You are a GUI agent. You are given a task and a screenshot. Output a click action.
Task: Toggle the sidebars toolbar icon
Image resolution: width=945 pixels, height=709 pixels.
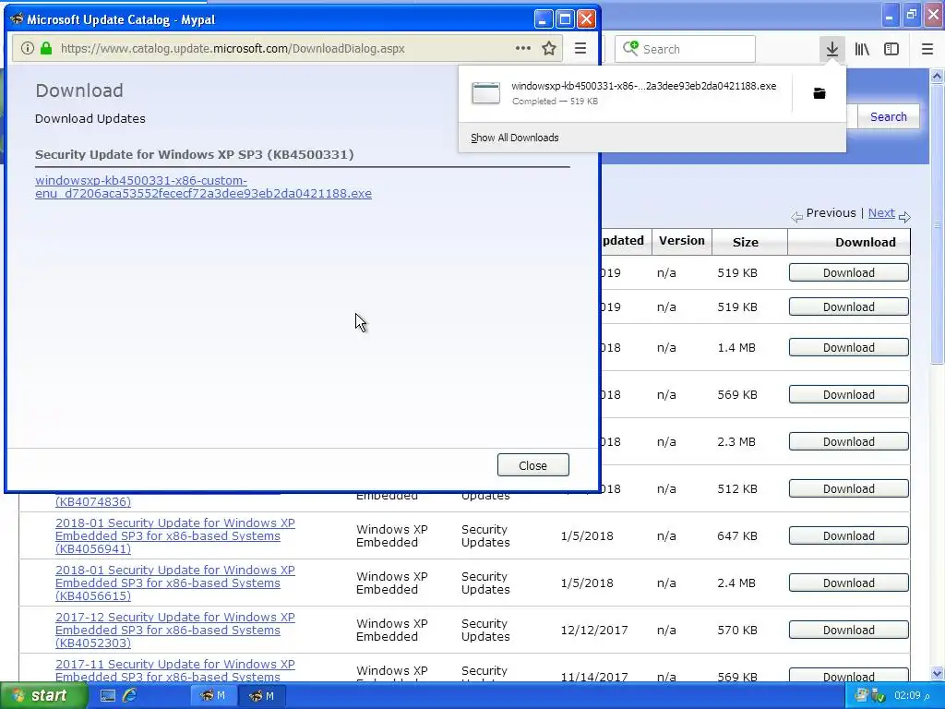(891, 49)
